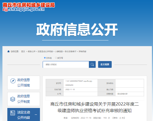Select the 索引号 radio button
The width and height of the screenshot is (153, 121).
pyautogui.click(x=56, y=58)
